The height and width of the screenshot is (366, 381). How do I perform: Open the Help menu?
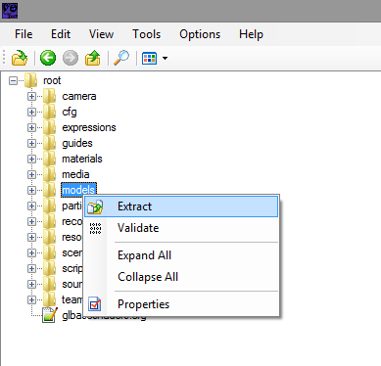(251, 34)
